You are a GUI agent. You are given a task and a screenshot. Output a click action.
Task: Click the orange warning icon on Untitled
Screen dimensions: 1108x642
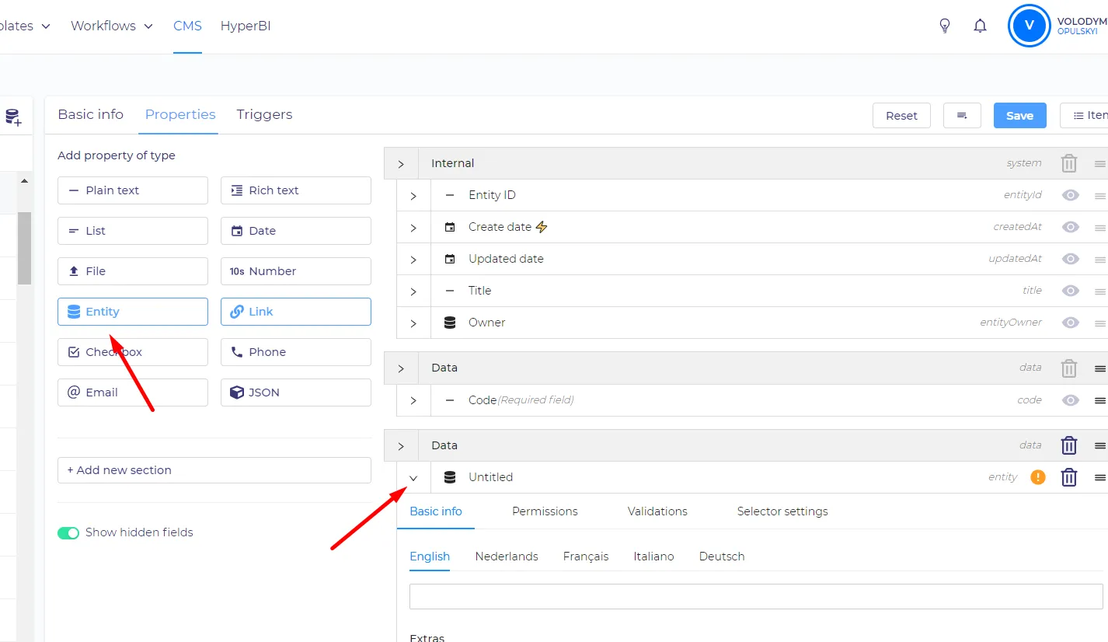pos(1038,477)
